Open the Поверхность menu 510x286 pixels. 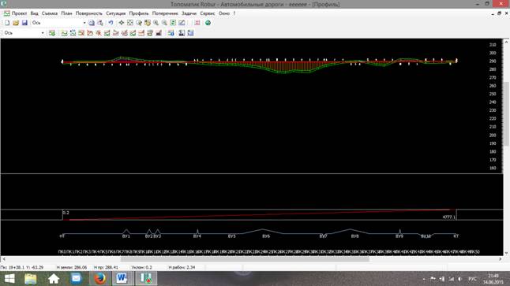[88, 13]
